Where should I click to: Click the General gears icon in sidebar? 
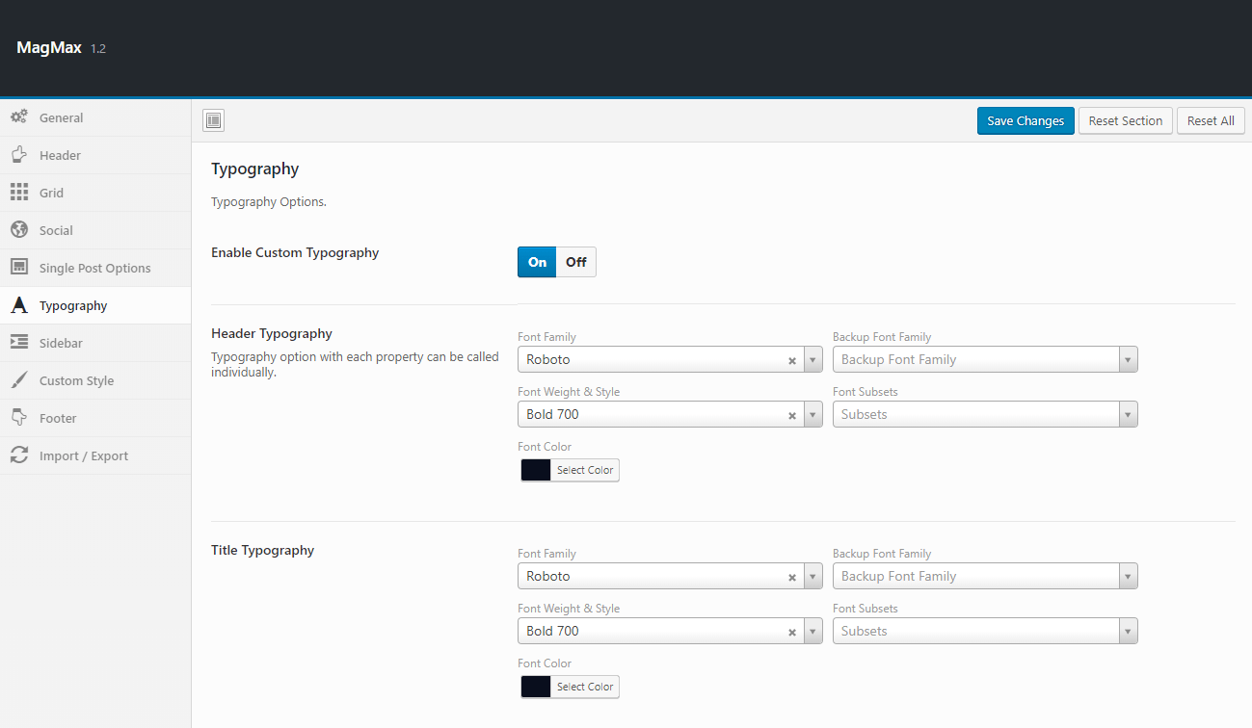[19, 117]
